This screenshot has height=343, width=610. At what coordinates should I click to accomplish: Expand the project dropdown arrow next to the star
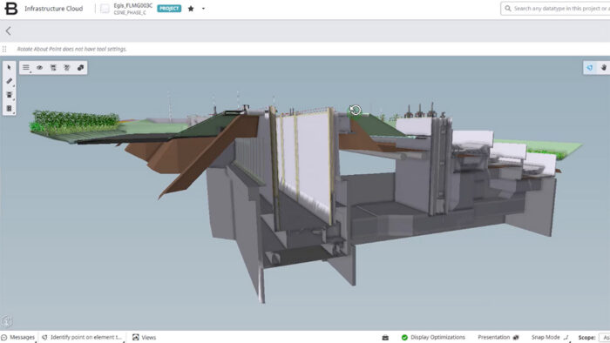(x=203, y=9)
